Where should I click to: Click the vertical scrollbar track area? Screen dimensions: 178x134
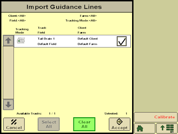point(8,73)
